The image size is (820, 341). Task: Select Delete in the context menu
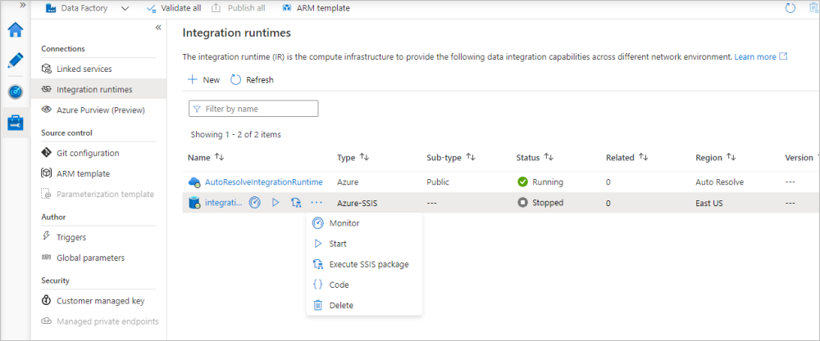(x=340, y=305)
